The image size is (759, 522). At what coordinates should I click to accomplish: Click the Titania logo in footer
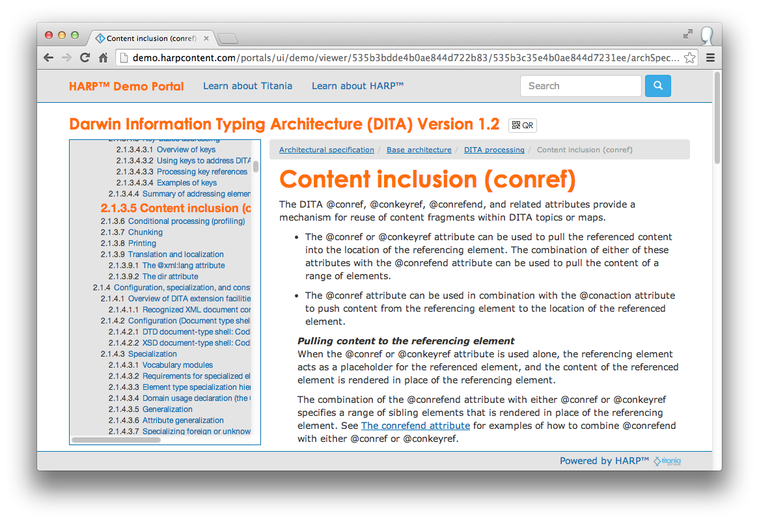[667, 461]
